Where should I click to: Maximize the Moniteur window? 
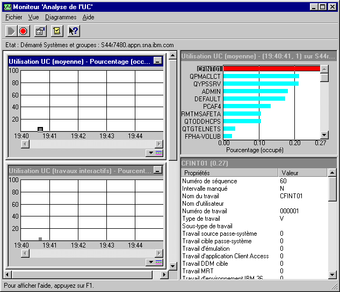tap(323, 7)
